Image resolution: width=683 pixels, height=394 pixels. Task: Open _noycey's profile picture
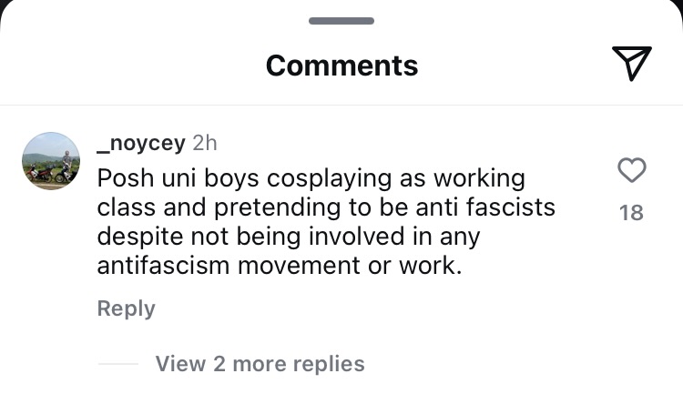click(51, 161)
